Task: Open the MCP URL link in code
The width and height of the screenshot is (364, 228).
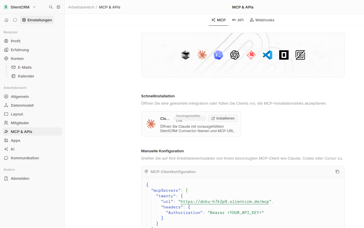Action: click(x=225, y=202)
